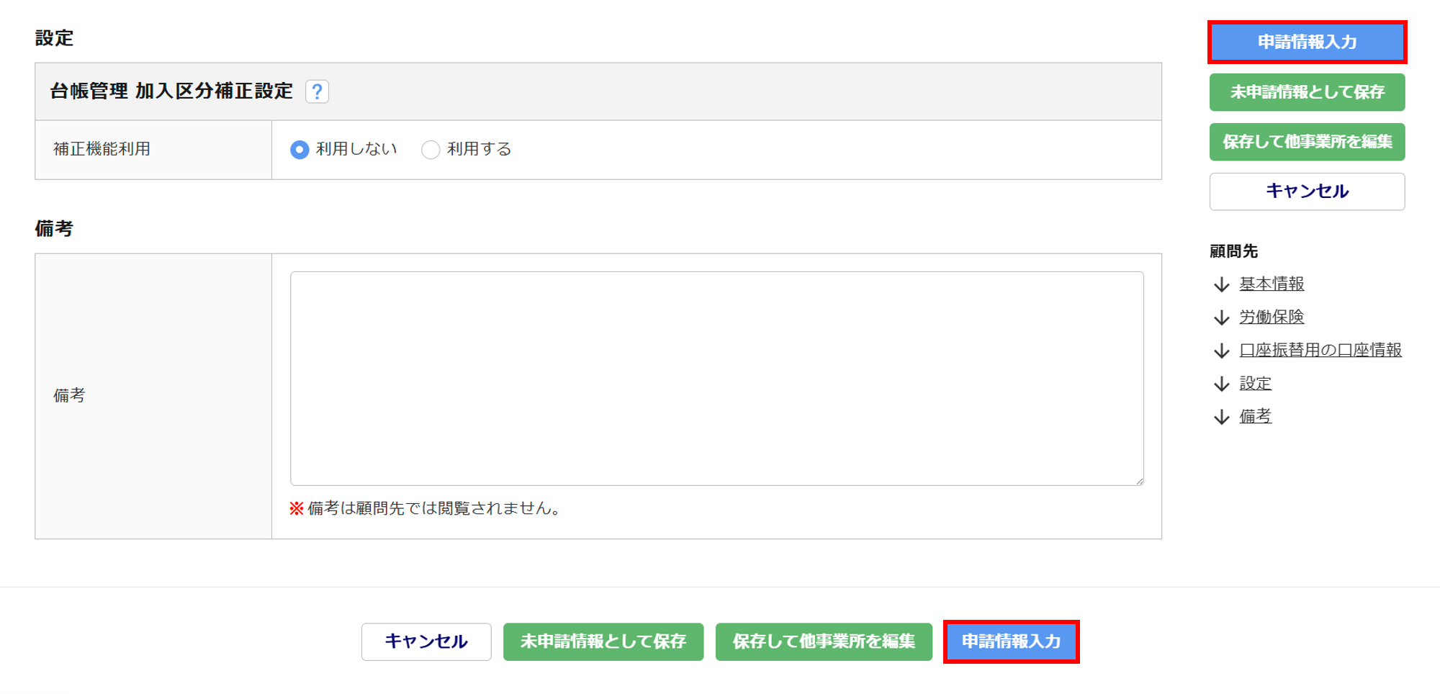
Task: Click the bottom 申請情報入力 button
Action: click(x=1011, y=641)
